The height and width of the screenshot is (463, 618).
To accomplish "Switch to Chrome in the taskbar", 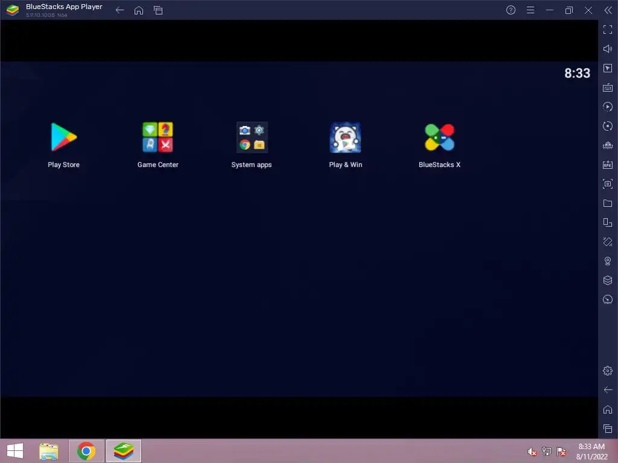I will 86,451.
